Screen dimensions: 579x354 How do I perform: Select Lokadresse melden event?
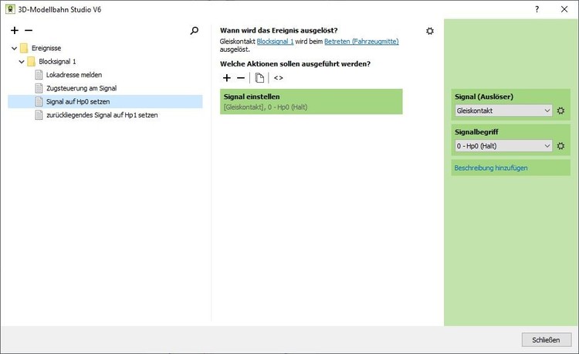tap(73, 75)
